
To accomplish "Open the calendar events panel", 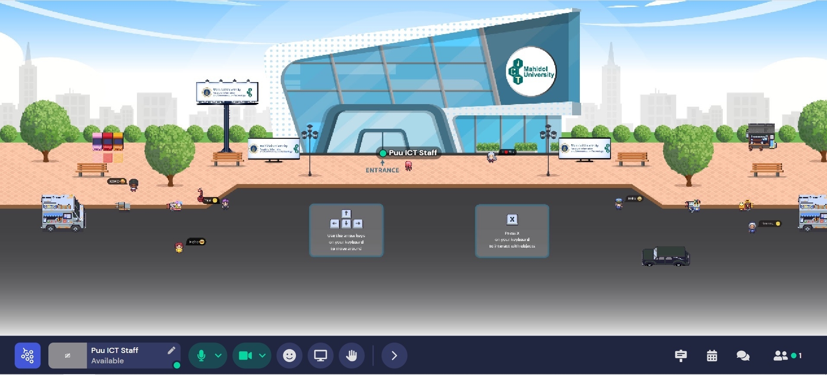I will coord(712,356).
